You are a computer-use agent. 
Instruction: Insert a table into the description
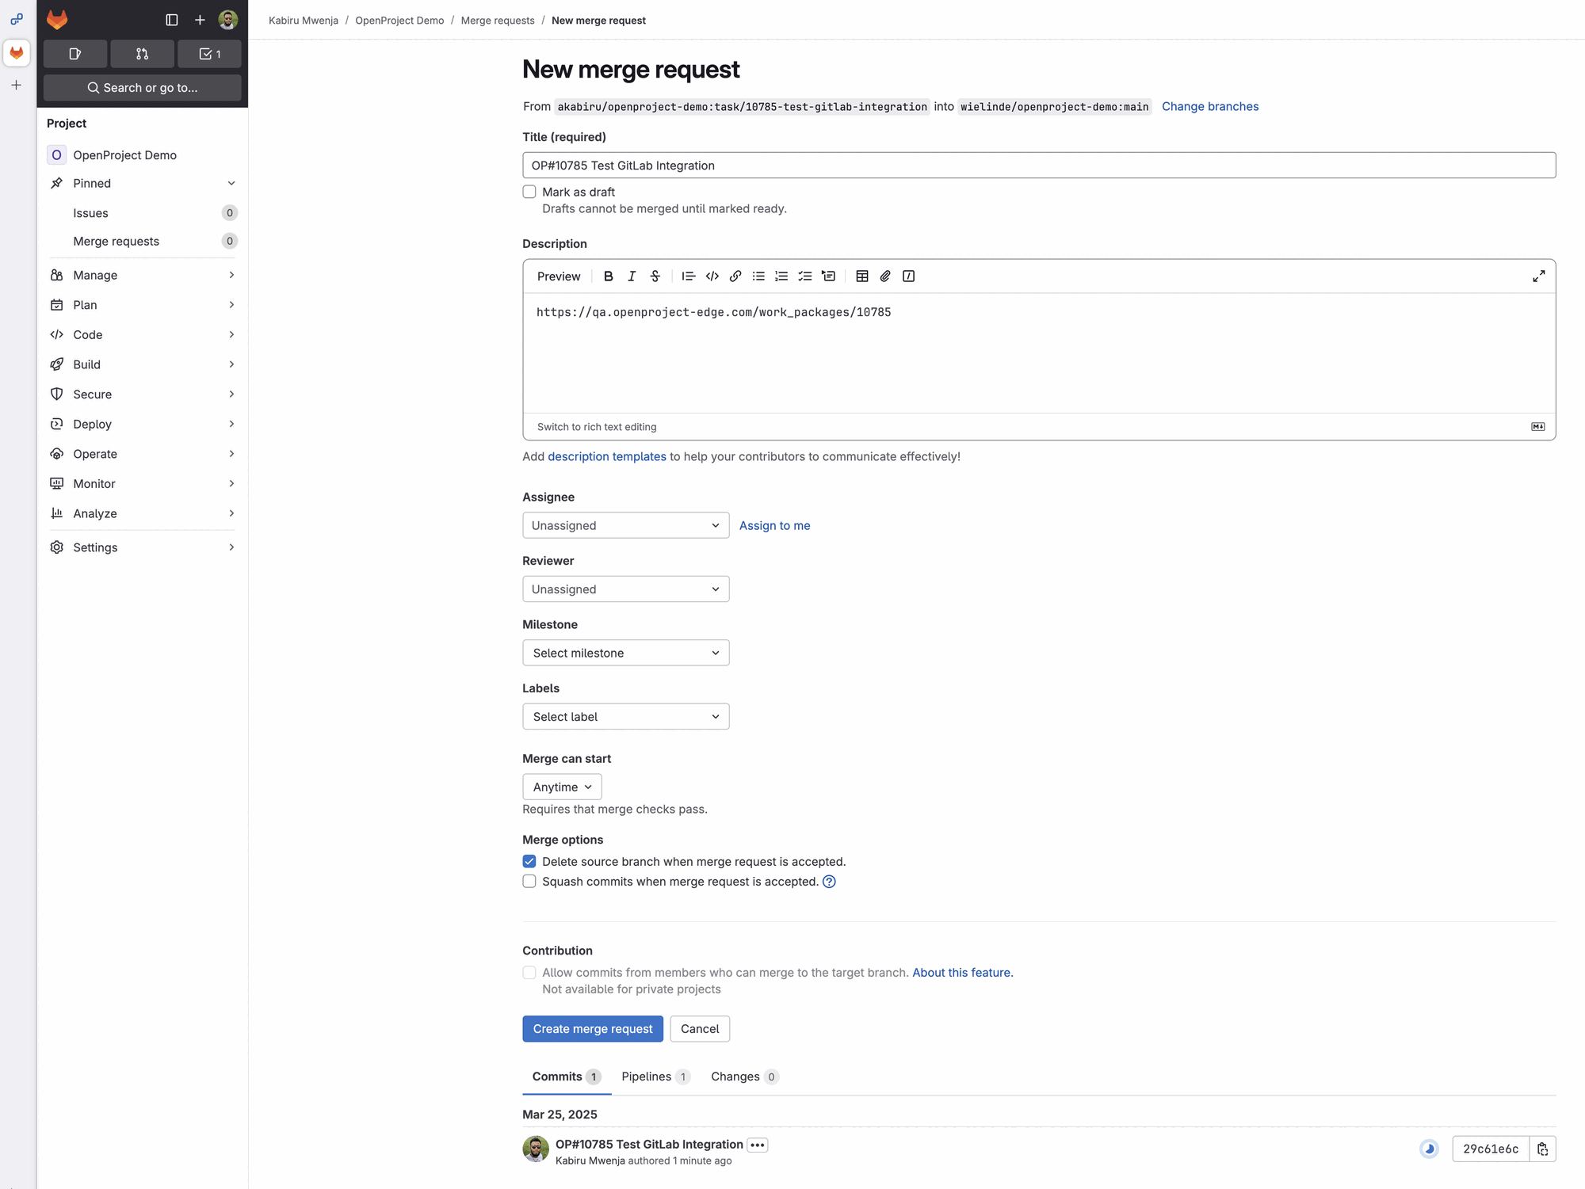tap(861, 276)
